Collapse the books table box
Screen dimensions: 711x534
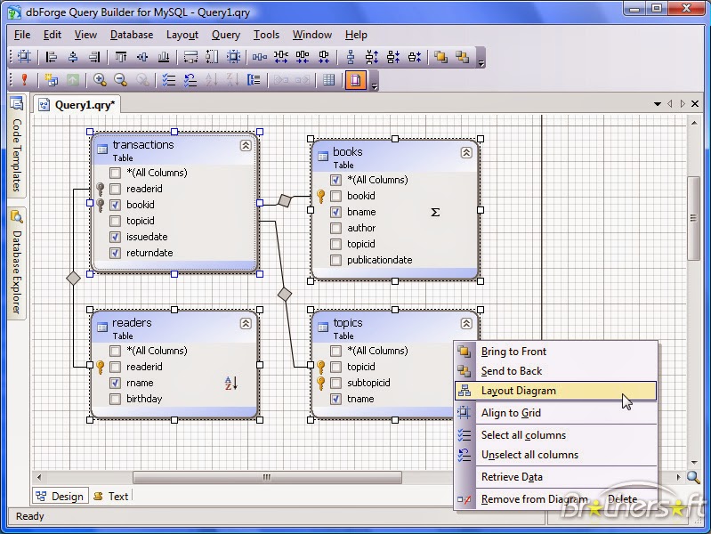pyautogui.click(x=466, y=152)
